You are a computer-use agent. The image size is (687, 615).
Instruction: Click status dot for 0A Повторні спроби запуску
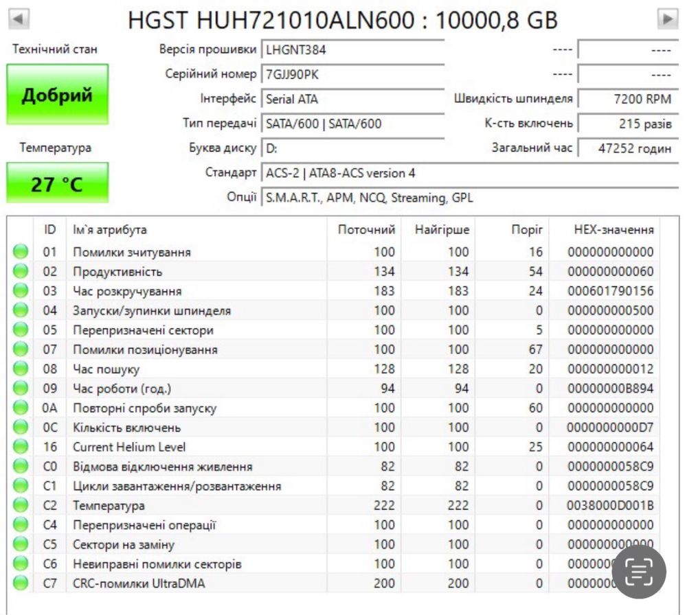[21, 408]
